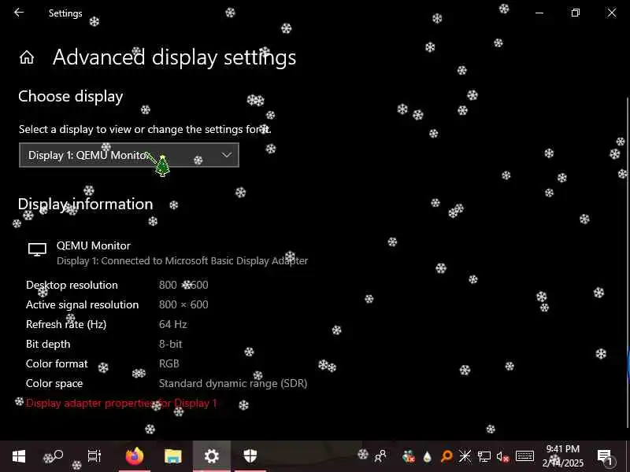Click the 'Active signal resolution' label

(83, 304)
